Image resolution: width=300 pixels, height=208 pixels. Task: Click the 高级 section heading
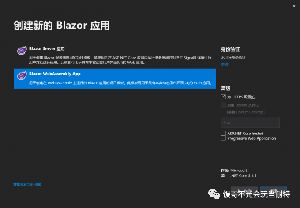(225, 88)
